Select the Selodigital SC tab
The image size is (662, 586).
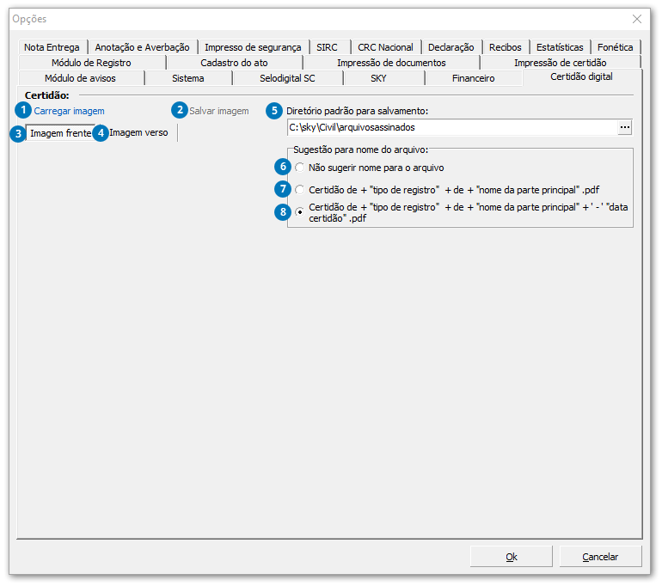[287, 78]
